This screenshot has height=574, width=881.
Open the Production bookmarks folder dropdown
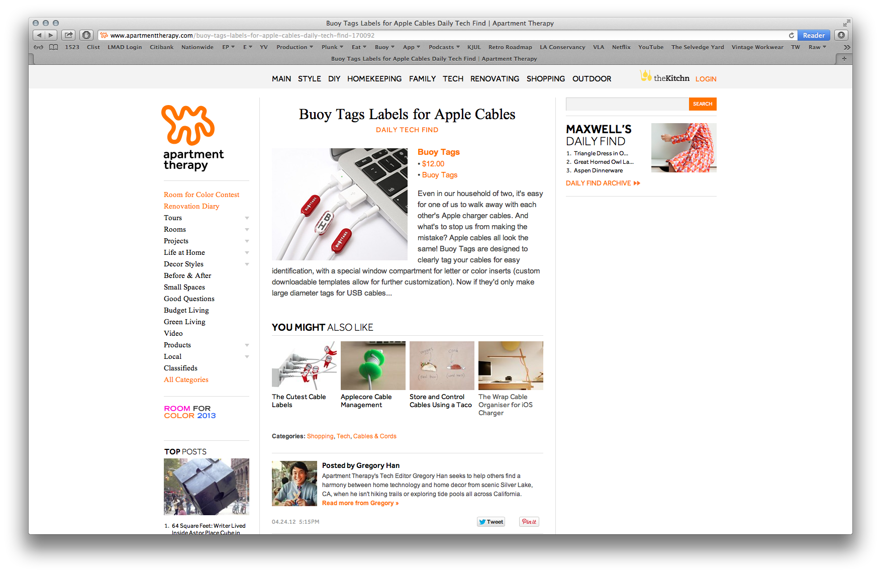(295, 47)
